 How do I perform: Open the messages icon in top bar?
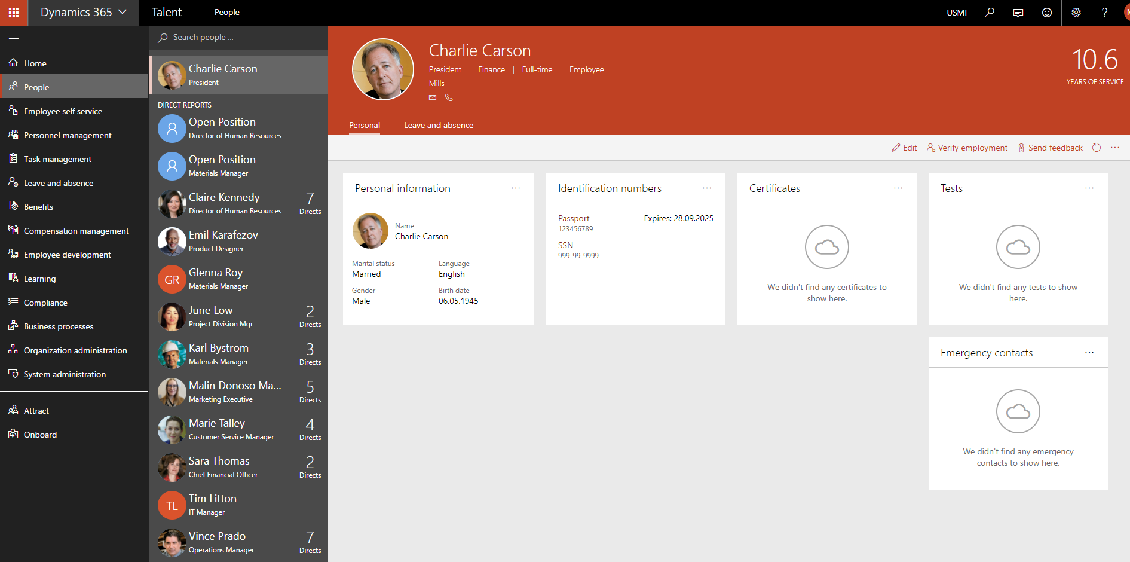pos(1018,13)
